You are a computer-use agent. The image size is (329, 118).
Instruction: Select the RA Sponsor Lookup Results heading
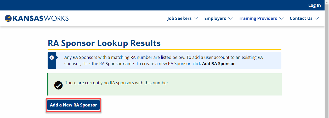point(104,43)
